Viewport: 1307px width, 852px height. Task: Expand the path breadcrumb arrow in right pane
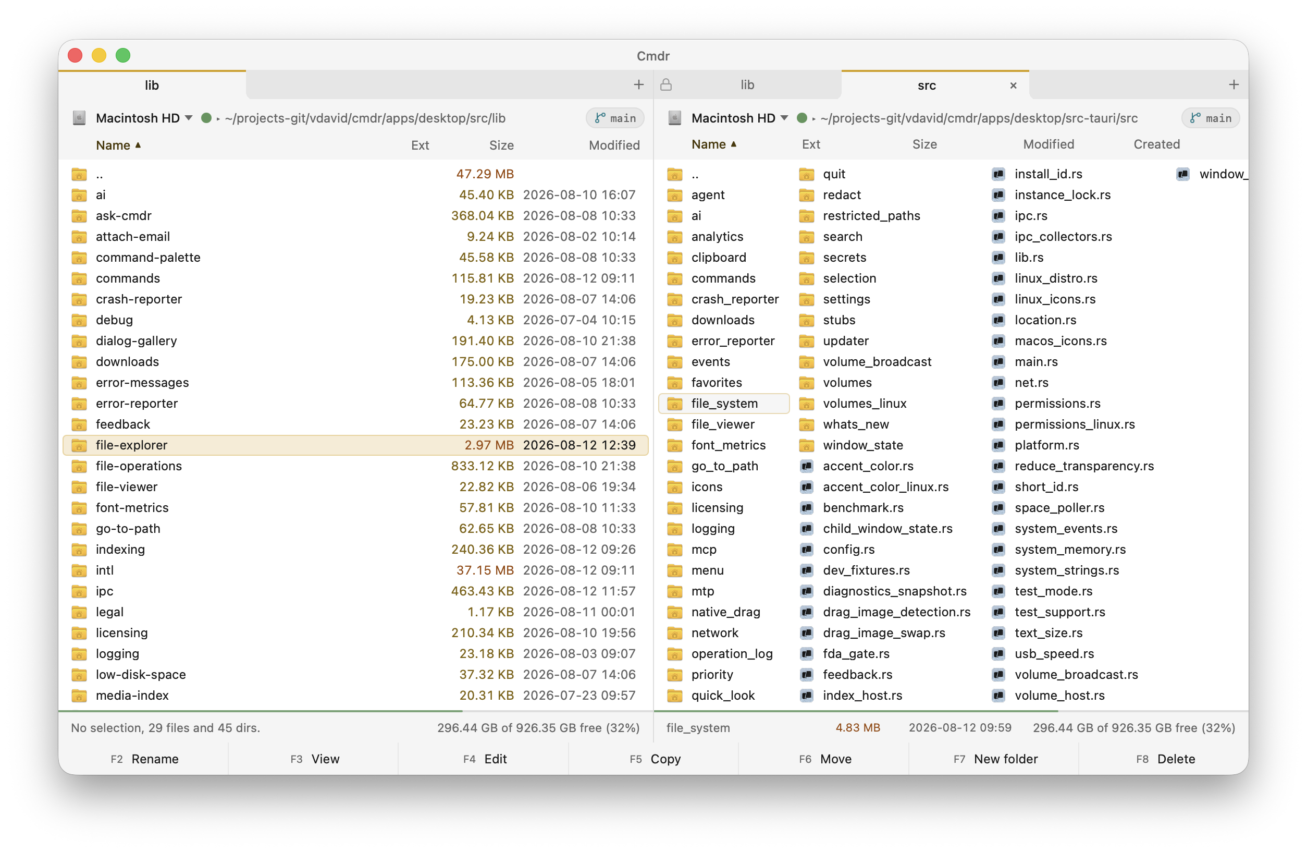tap(813, 119)
